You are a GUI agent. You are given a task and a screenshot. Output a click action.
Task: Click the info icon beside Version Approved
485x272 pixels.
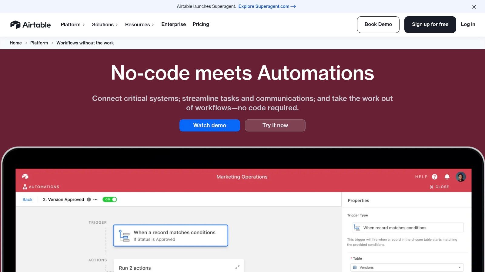click(89, 199)
